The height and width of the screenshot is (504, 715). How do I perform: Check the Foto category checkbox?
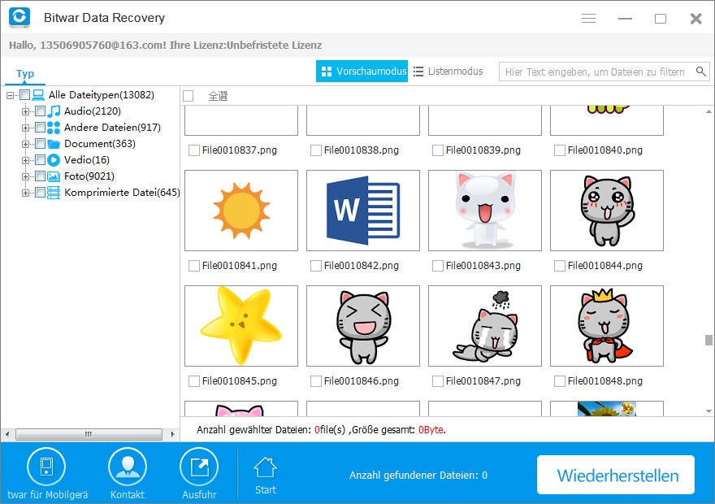coord(40,176)
